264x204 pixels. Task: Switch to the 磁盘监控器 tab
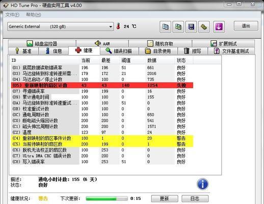click(42, 43)
